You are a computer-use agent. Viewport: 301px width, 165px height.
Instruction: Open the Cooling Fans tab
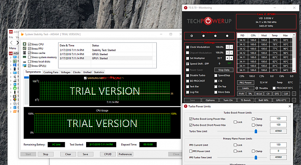click(x=51, y=72)
